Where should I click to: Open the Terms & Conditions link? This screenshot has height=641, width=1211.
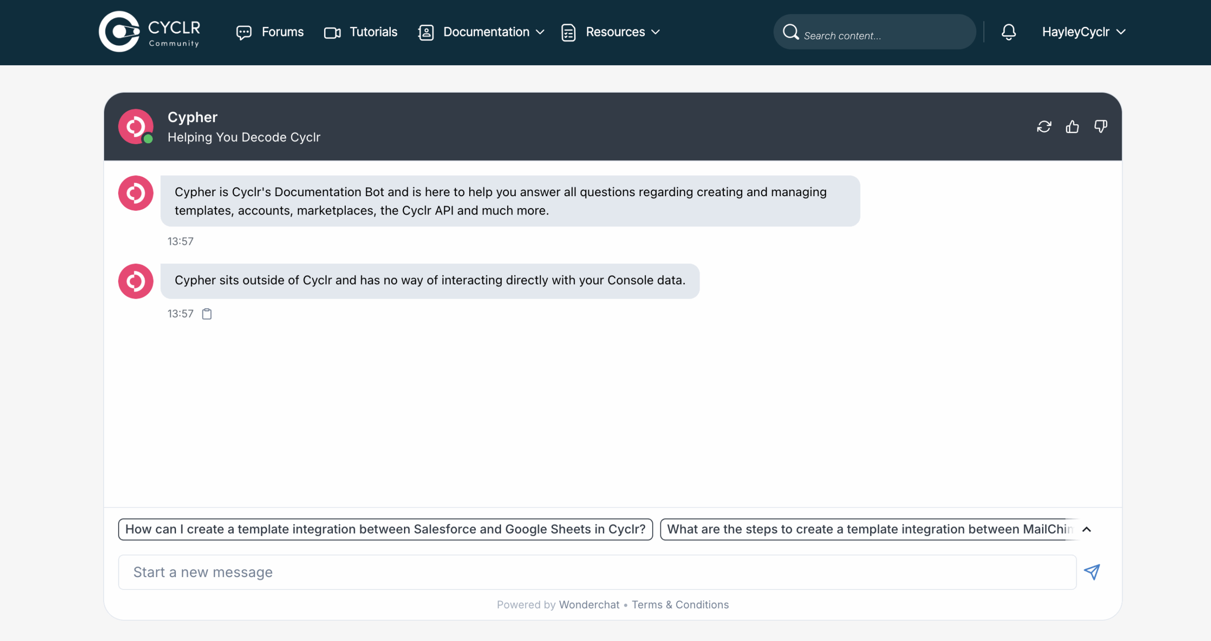point(680,605)
